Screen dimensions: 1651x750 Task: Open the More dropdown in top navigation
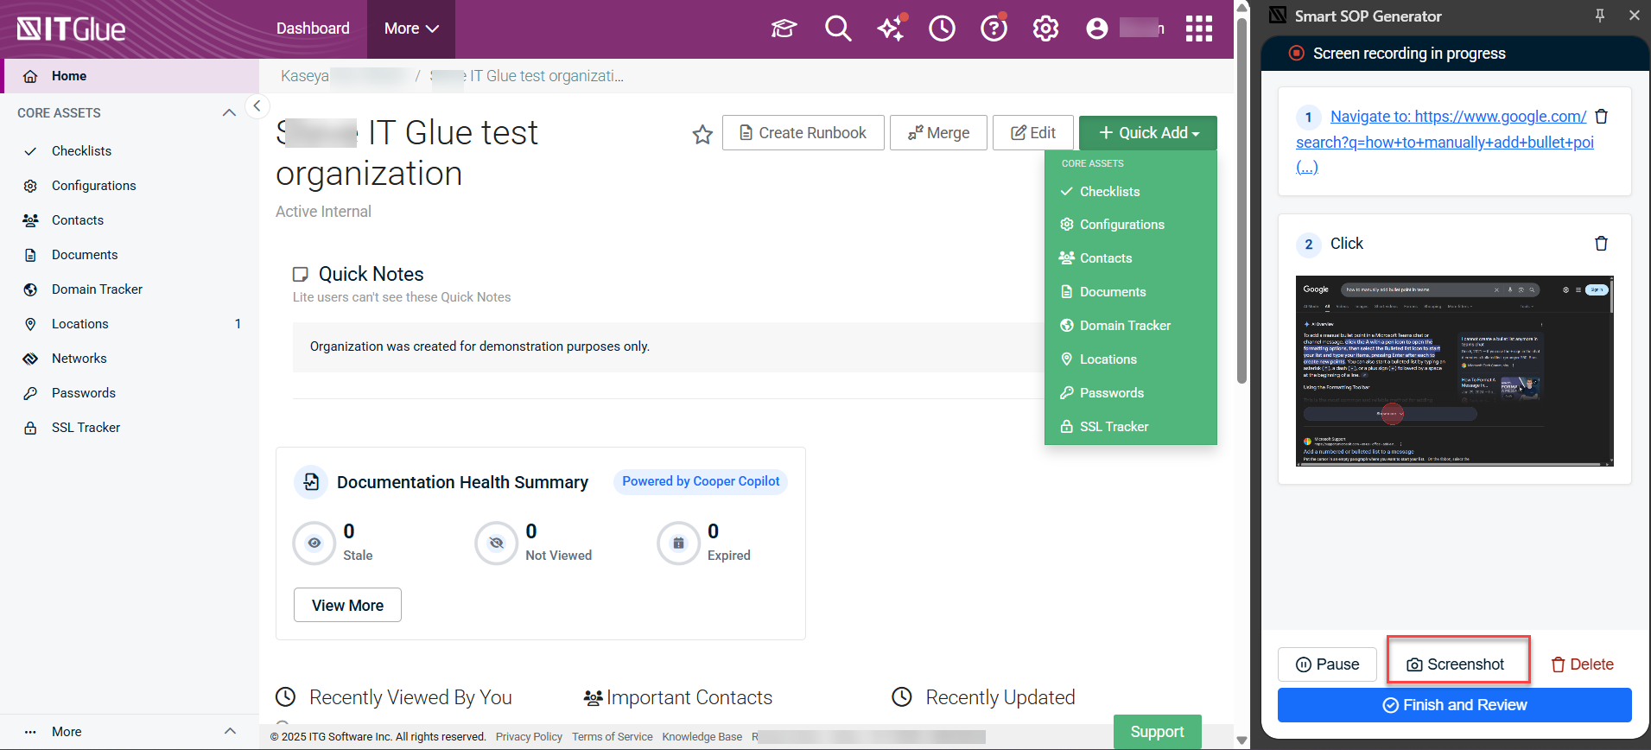click(x=411, y=29)
